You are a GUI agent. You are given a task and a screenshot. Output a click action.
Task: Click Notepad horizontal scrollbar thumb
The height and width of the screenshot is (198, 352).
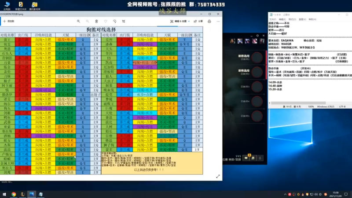point(298,103)
